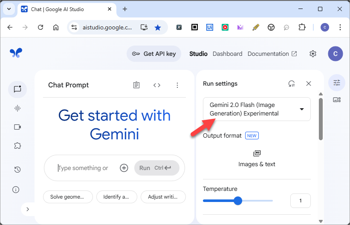The image size is (350, 225).
Task: Click the aistudio.google.c... address bar
Action: point(107,27)
